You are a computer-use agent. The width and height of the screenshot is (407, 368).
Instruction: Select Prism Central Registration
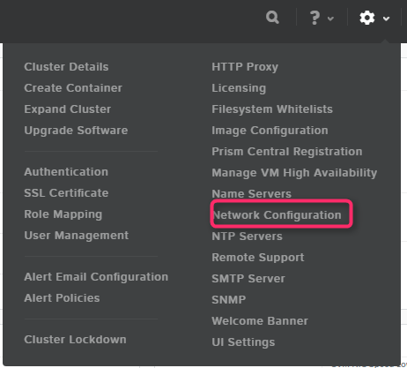pos(287,152)
